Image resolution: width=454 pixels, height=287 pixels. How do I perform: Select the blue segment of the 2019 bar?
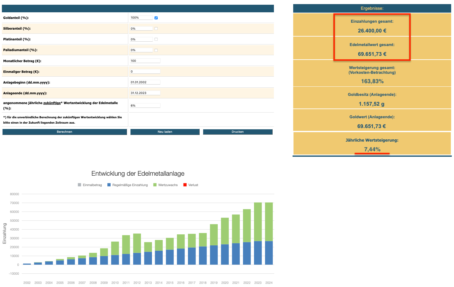pyautogui.click(x=214, y=255)
